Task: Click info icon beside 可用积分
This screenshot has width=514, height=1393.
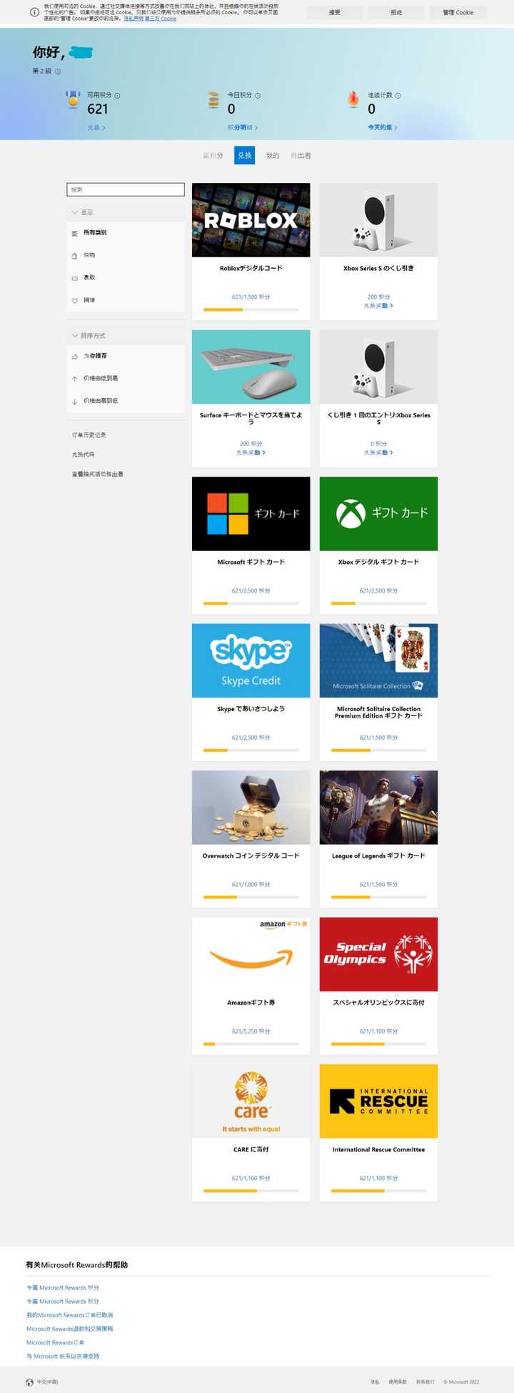Action: pos(117,95)
